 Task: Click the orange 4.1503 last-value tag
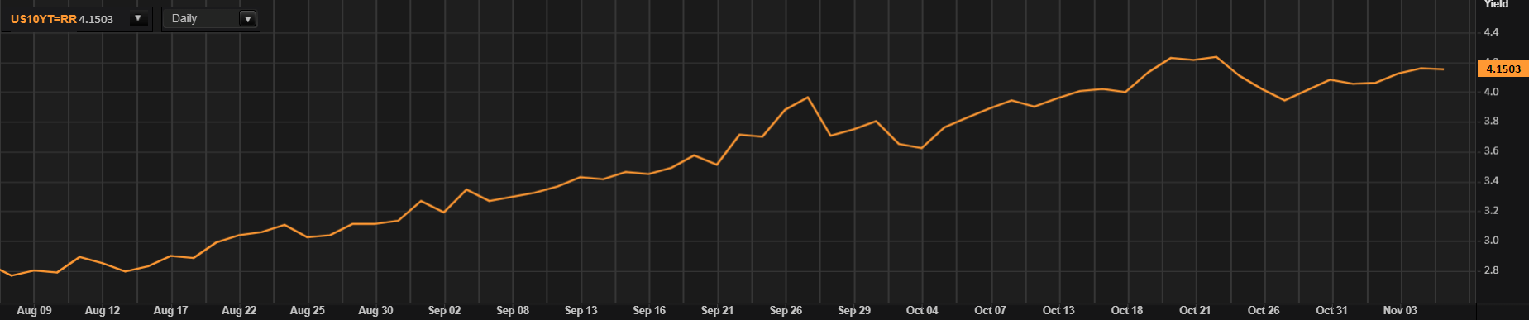1503,69
